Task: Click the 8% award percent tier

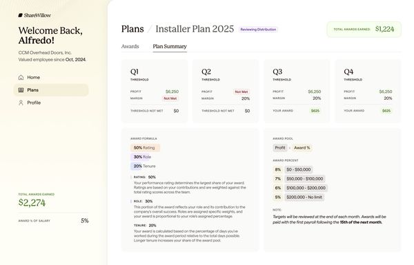Action: click(278, 169)
